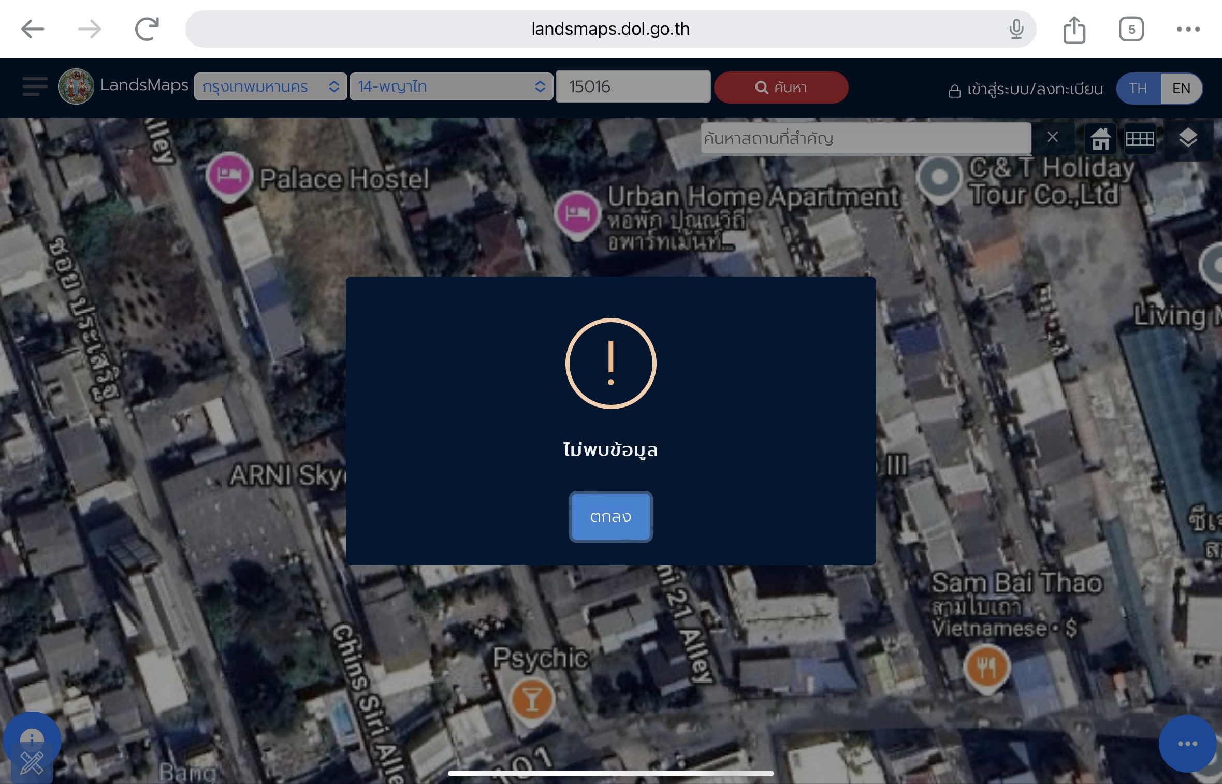
Task: Tap the microphone icon in address bar
Action: 1016,29
